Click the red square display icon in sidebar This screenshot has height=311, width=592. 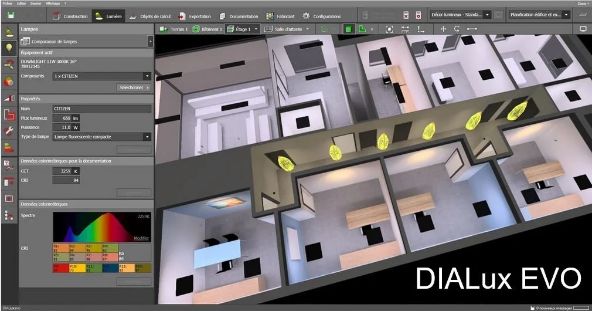[9, 198]
